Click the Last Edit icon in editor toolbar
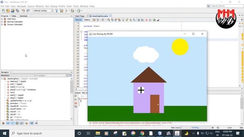Screen dimensions: 244x137 (94, 20)
